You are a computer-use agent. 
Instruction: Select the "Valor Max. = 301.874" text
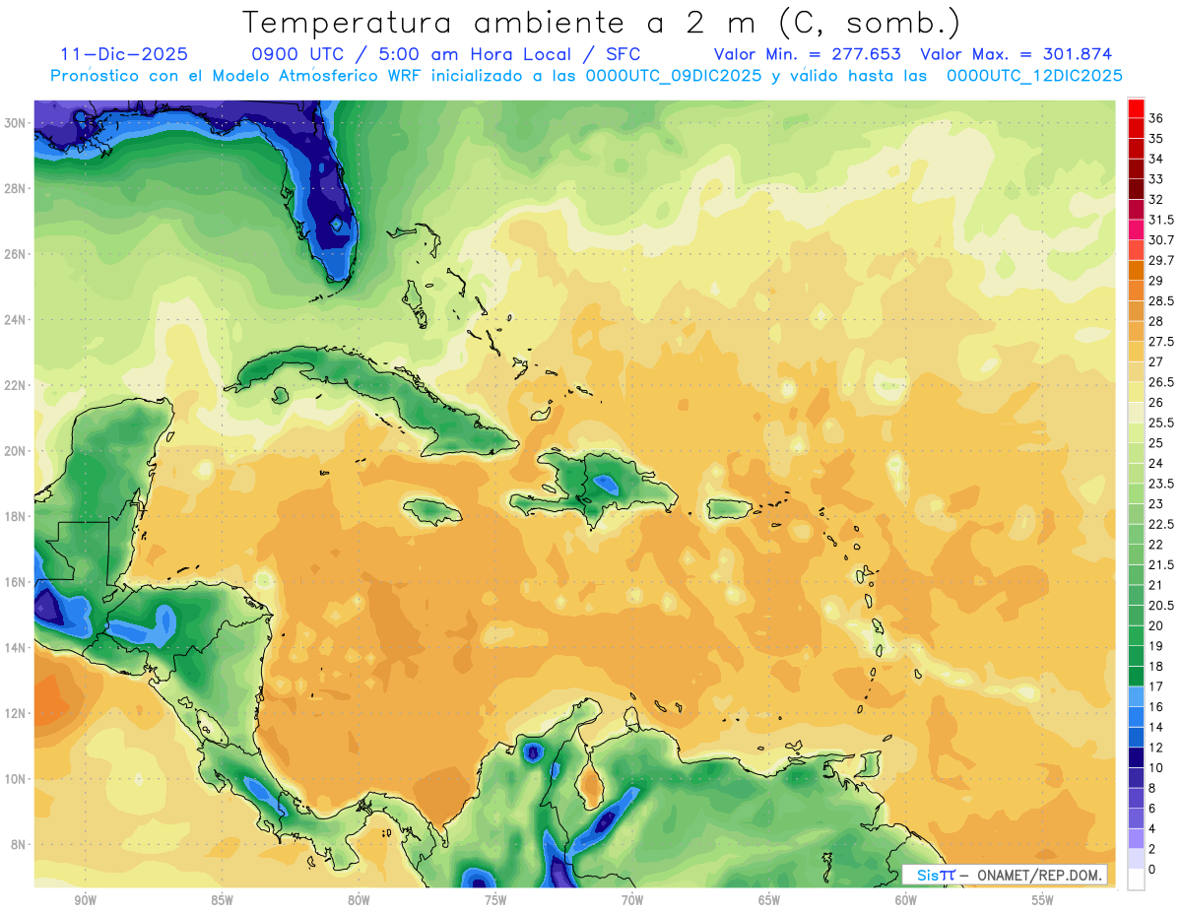coord(1017,54)
